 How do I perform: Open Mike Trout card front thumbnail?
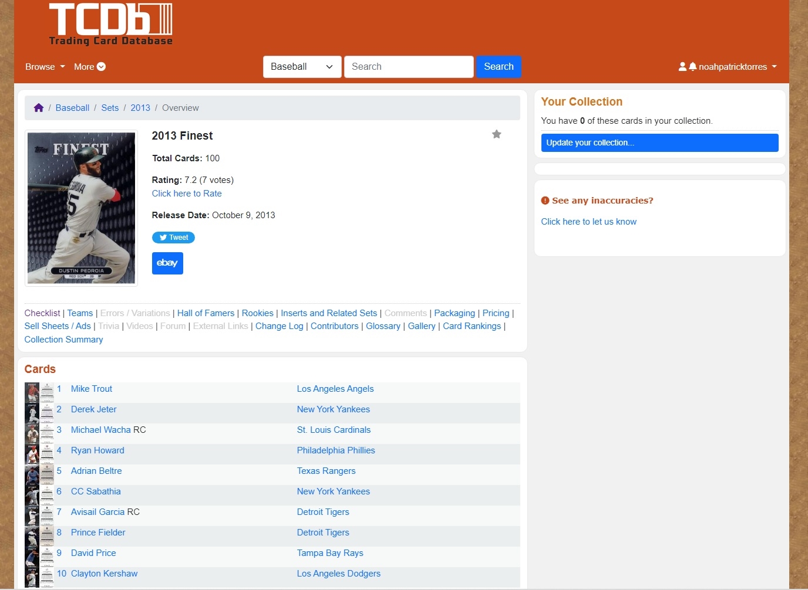[x=32, y=392]
